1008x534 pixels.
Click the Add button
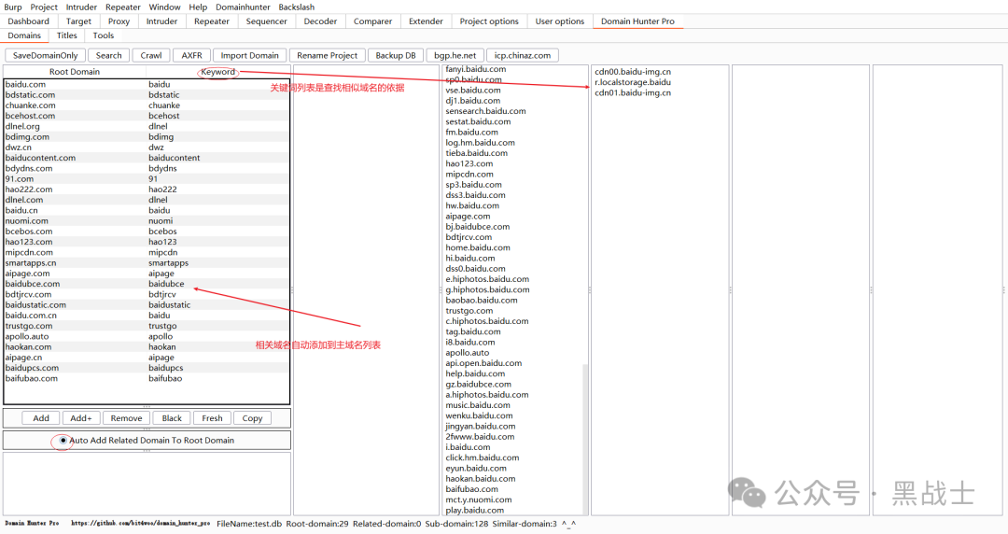click(41, 418)
